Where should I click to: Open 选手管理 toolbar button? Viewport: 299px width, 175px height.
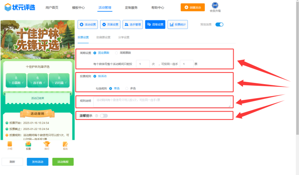132,24
